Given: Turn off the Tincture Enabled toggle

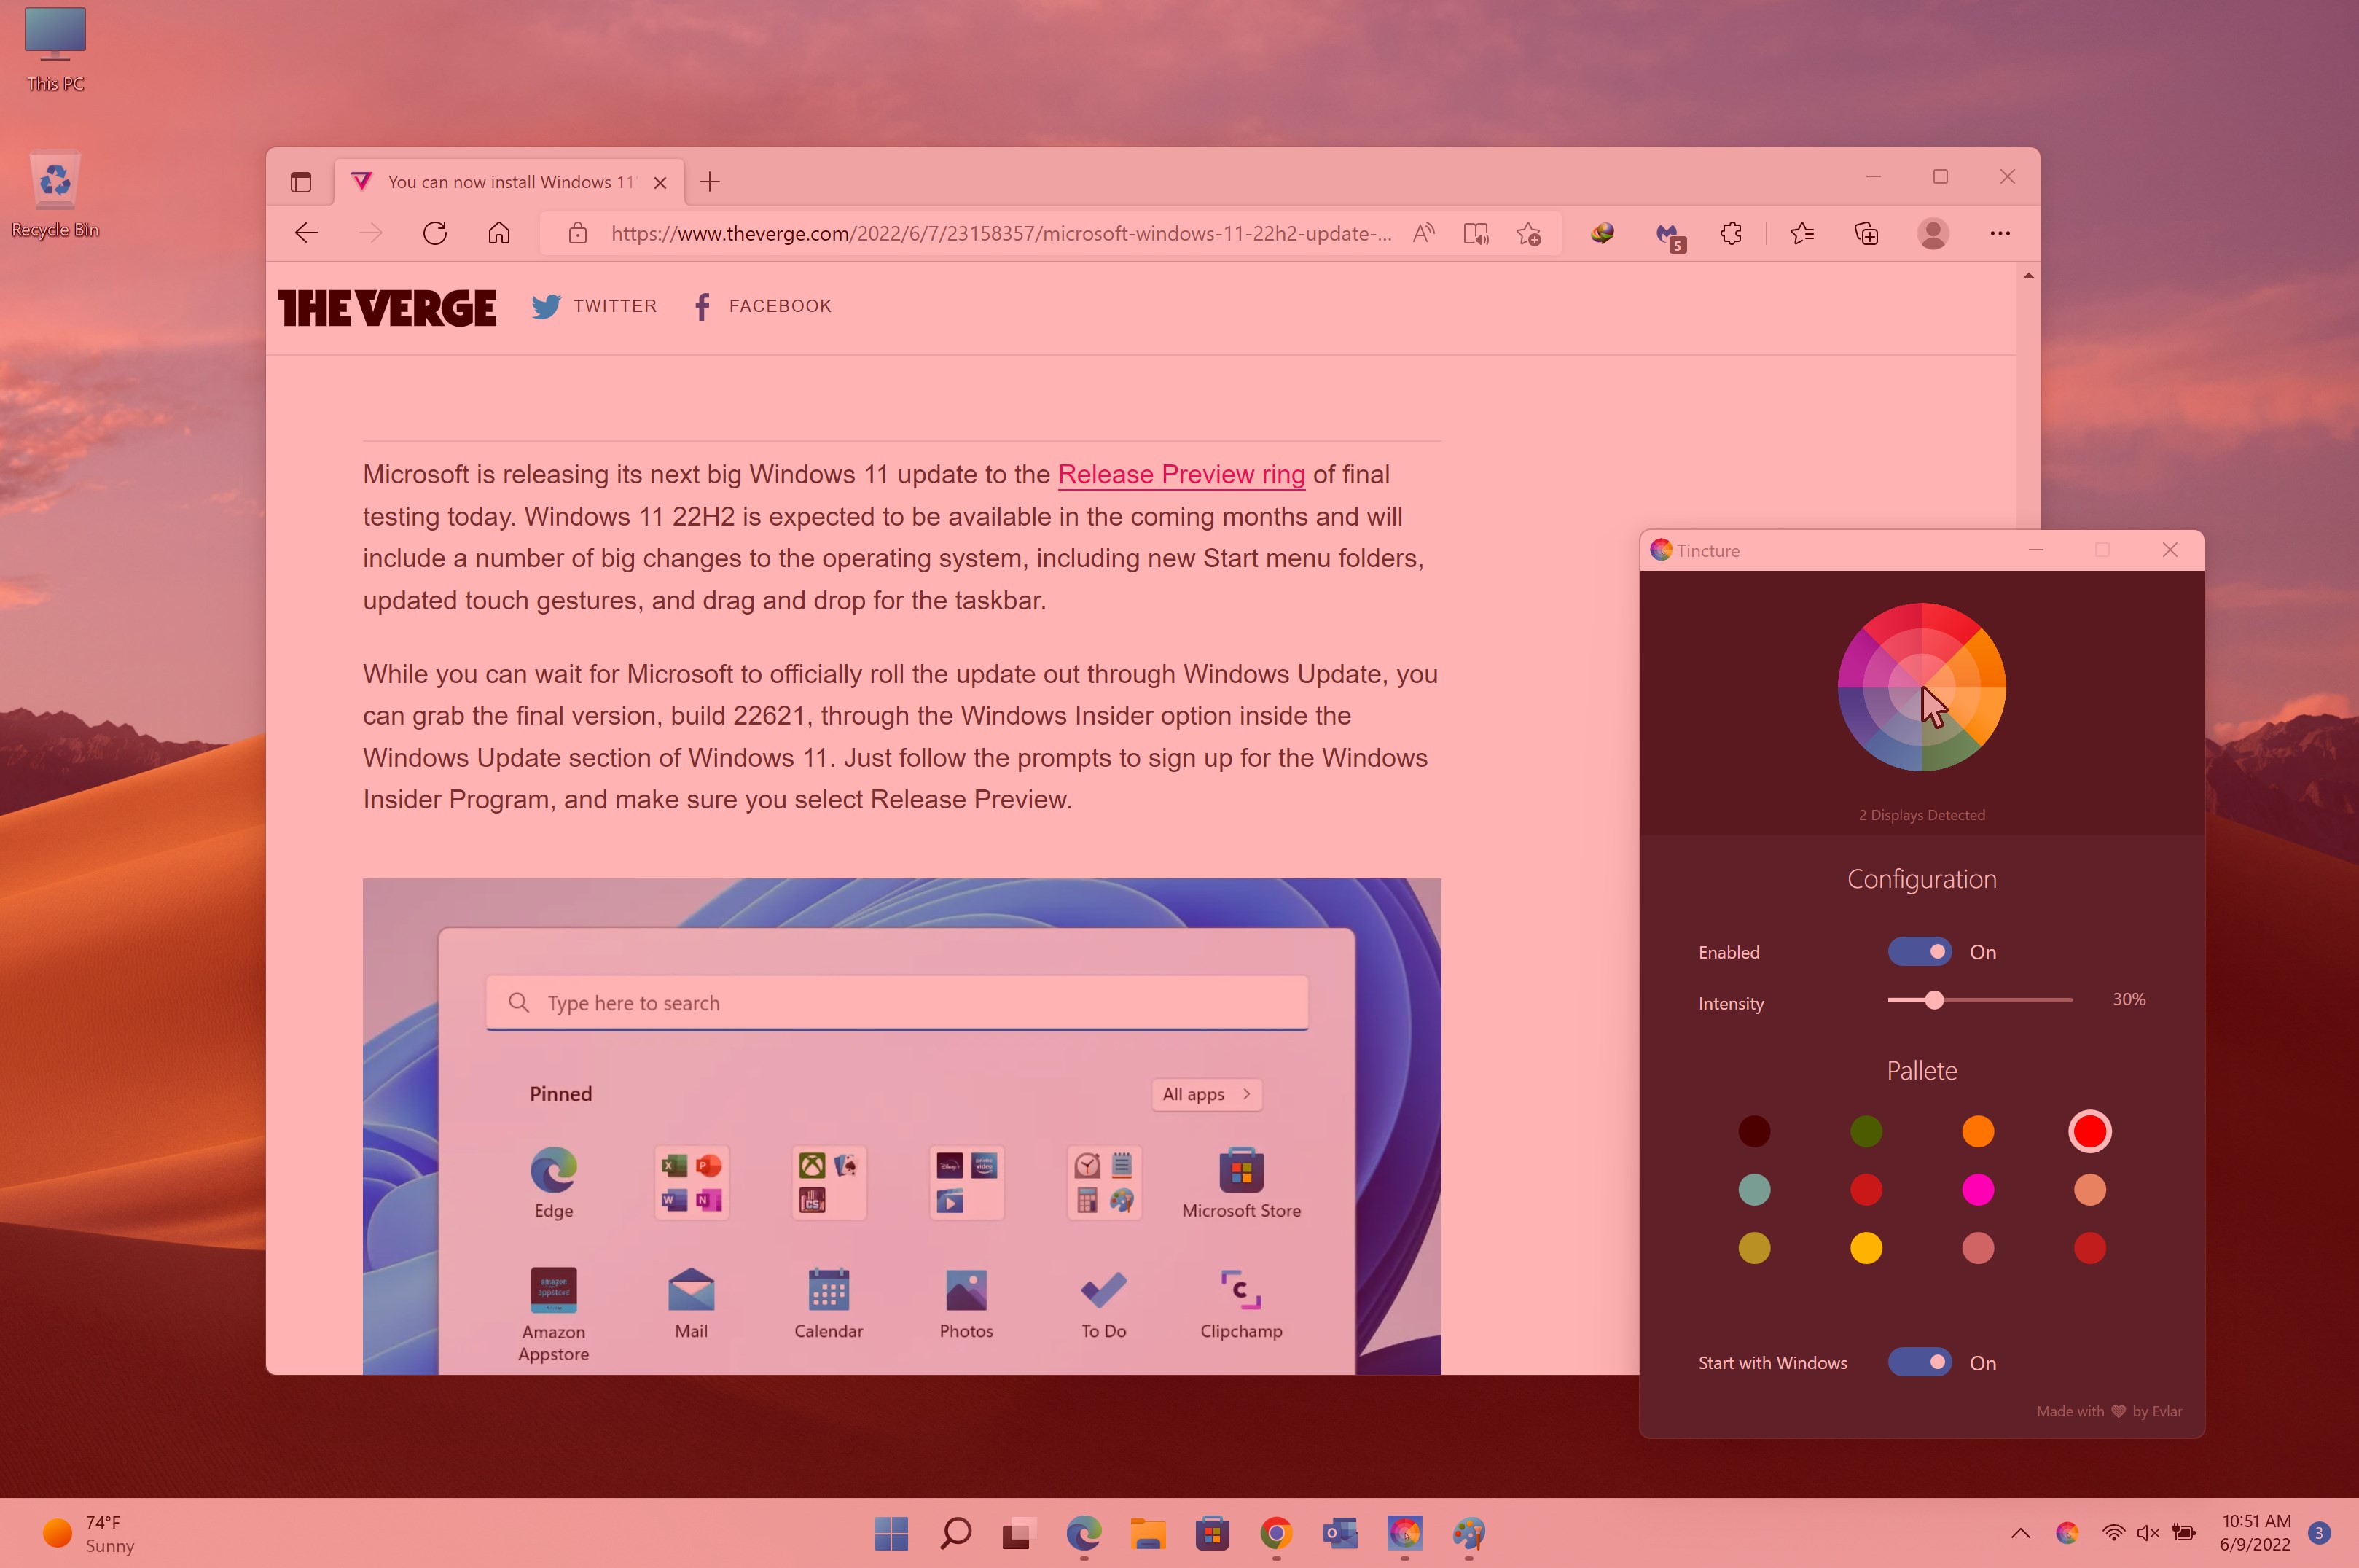Looking at the screenshot, I should coord(1918,951).
